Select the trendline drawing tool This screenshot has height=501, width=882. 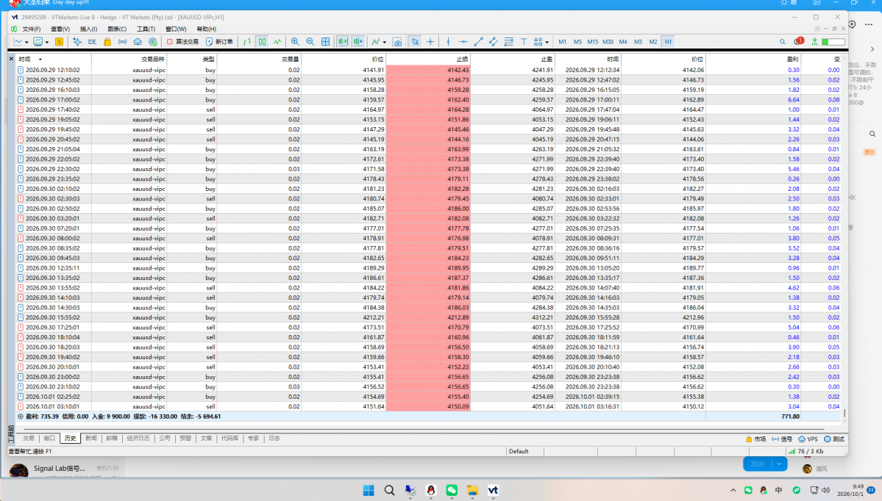coord(478,42)
